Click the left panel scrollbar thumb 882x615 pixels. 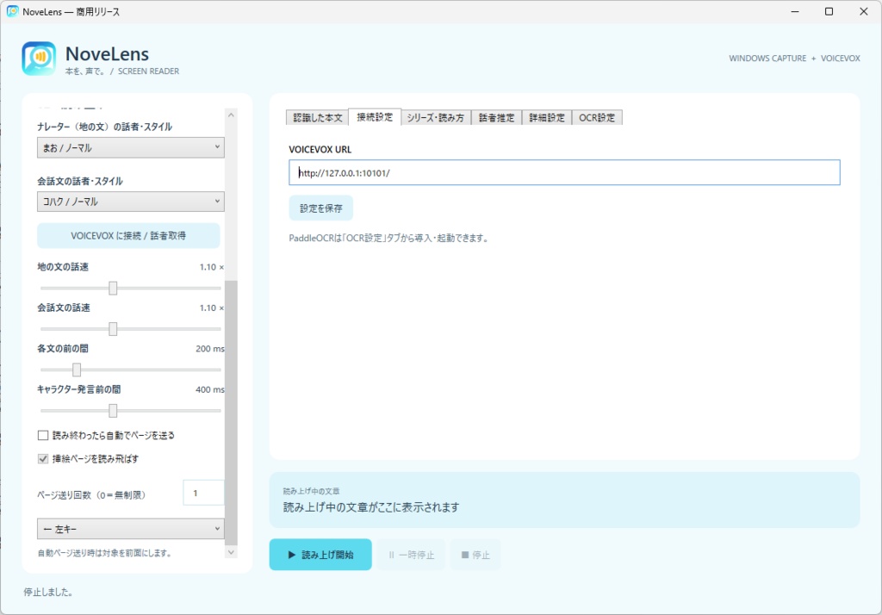[x=231, y=413]
